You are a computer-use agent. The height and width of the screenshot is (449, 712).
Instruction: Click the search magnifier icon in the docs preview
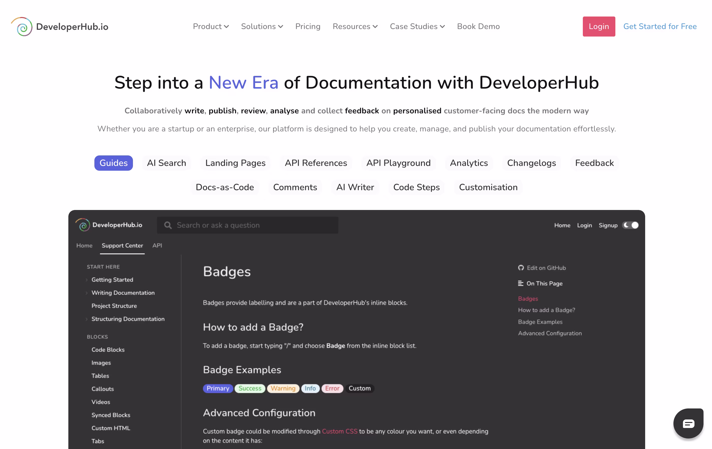pos(168,225)
